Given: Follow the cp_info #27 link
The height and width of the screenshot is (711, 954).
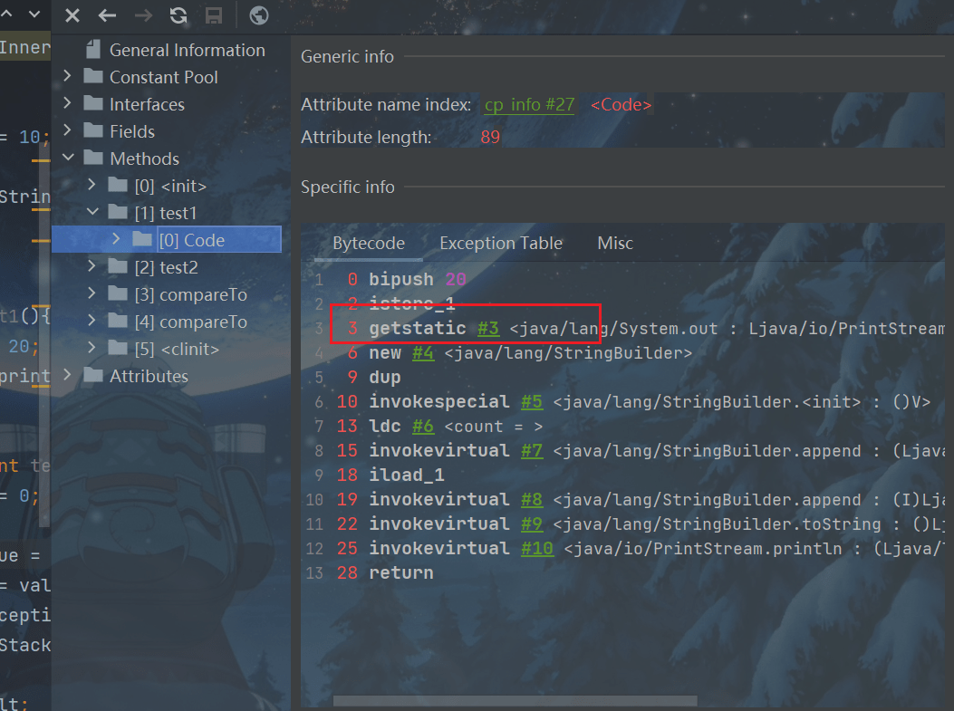Looking at the screenshot, I should [529, 105].
